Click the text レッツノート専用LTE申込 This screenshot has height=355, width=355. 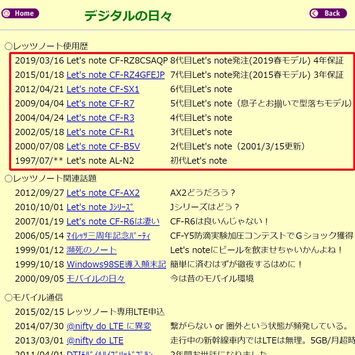click(116, 312)
